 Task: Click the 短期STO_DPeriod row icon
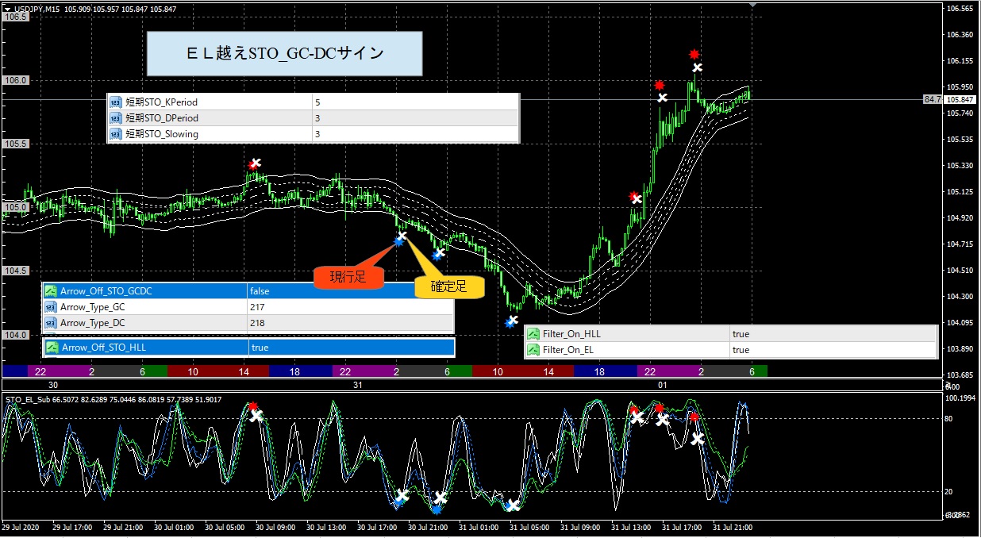click(x=115, y=118)
